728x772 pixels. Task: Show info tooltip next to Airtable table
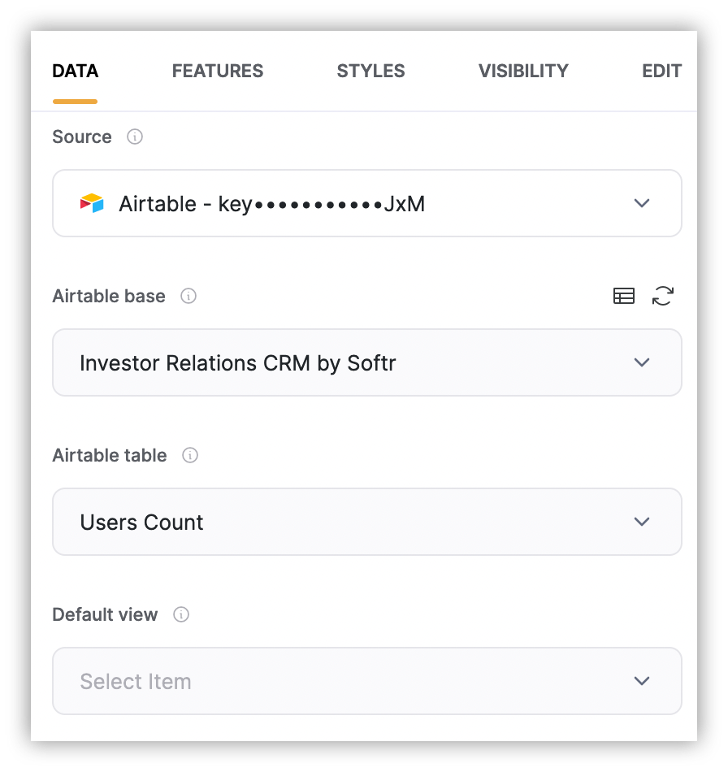(x=190, y=455)
